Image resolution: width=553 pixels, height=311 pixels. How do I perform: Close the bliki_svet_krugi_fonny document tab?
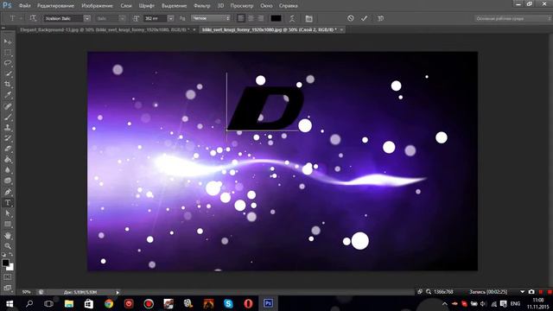[x=341, y=30]
